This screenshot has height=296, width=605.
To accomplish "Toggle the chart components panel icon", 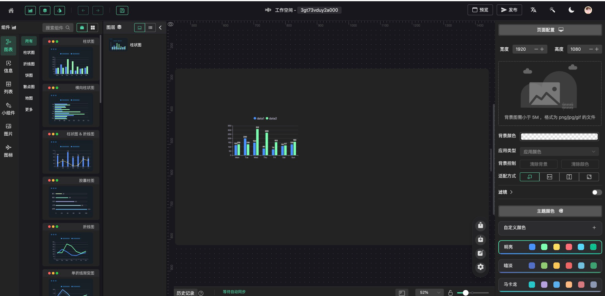I will [30, 10].
